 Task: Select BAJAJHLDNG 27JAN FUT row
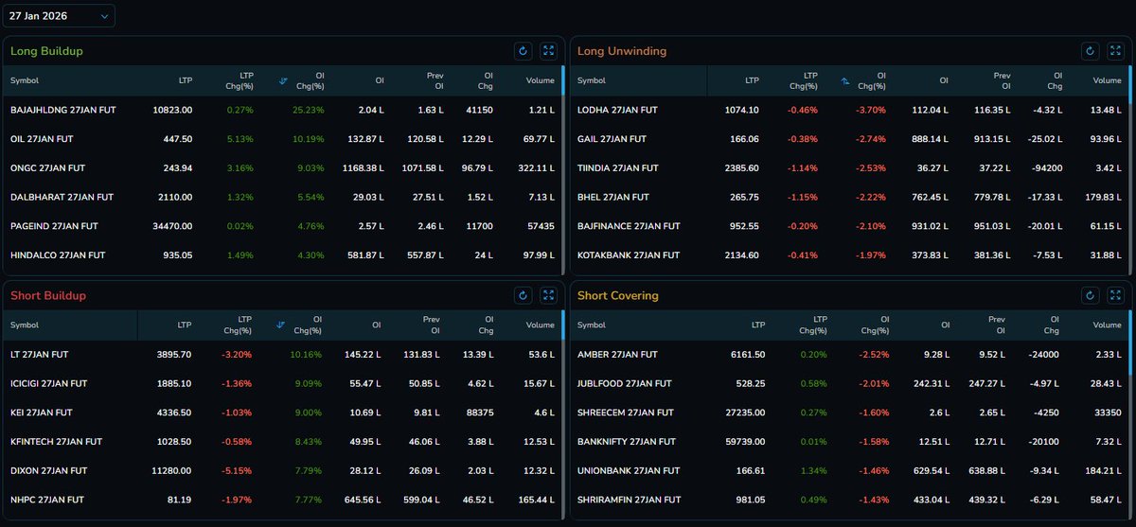click(282, 110)
